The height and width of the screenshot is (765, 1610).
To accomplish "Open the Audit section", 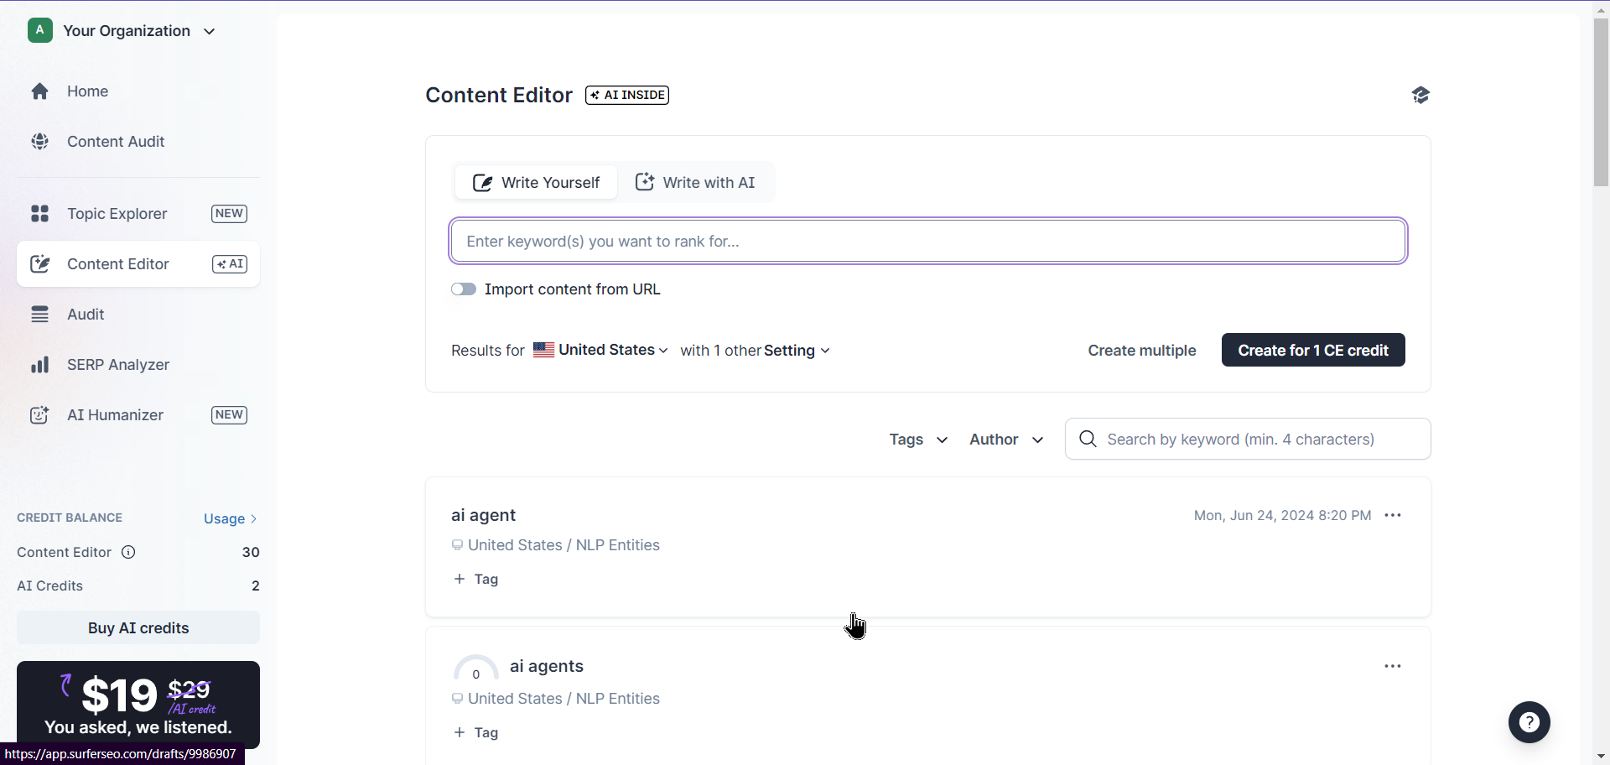I will pyautogui.click(x=86, y=314).
